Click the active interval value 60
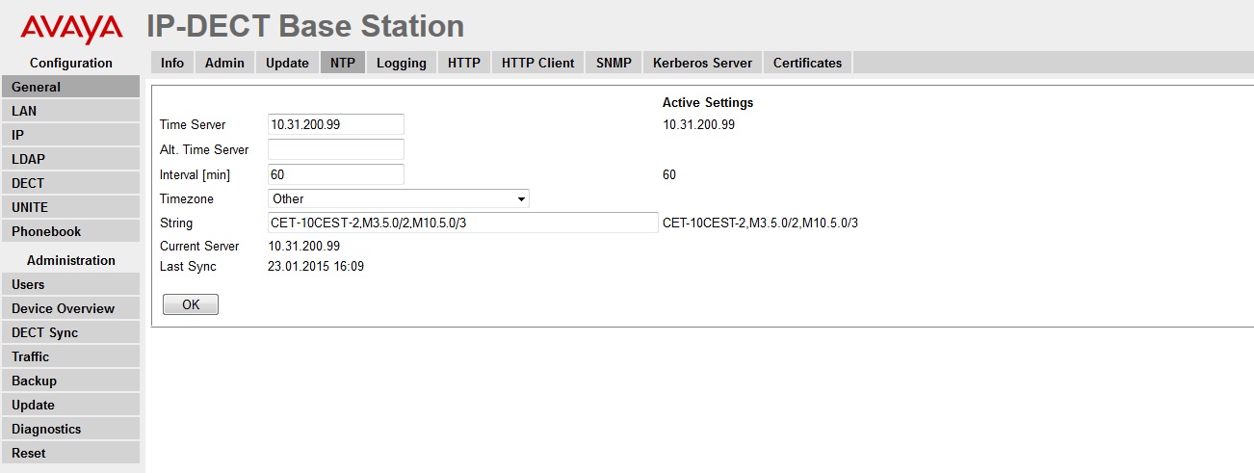 (x=669, y=174)
